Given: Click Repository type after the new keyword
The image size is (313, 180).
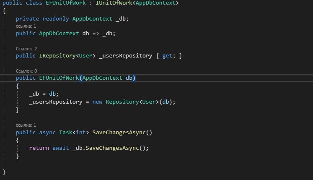Looking at the screenshot, I should 122,102.
